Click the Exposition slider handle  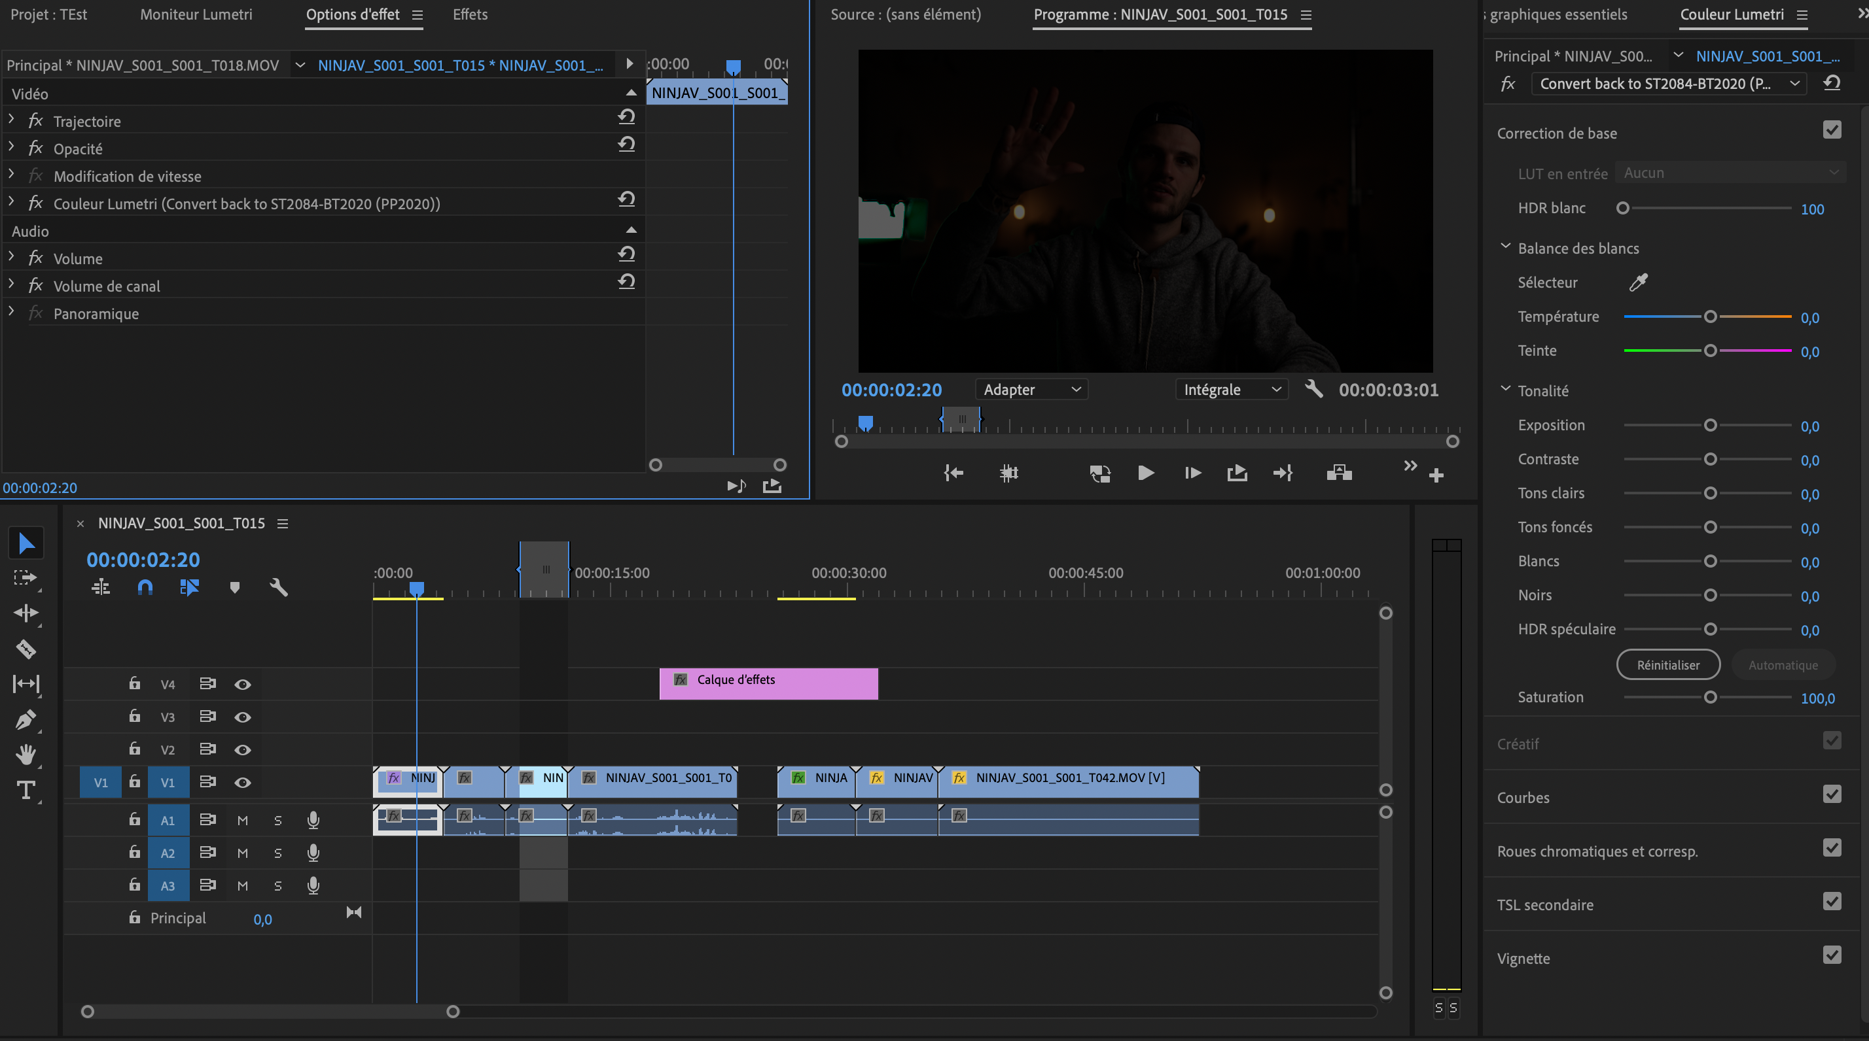click(1710, 426)
